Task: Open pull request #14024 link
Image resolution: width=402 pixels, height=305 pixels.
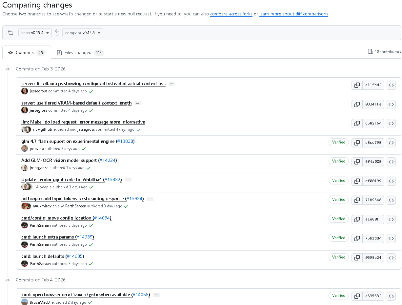Action: tap(107, 161)
